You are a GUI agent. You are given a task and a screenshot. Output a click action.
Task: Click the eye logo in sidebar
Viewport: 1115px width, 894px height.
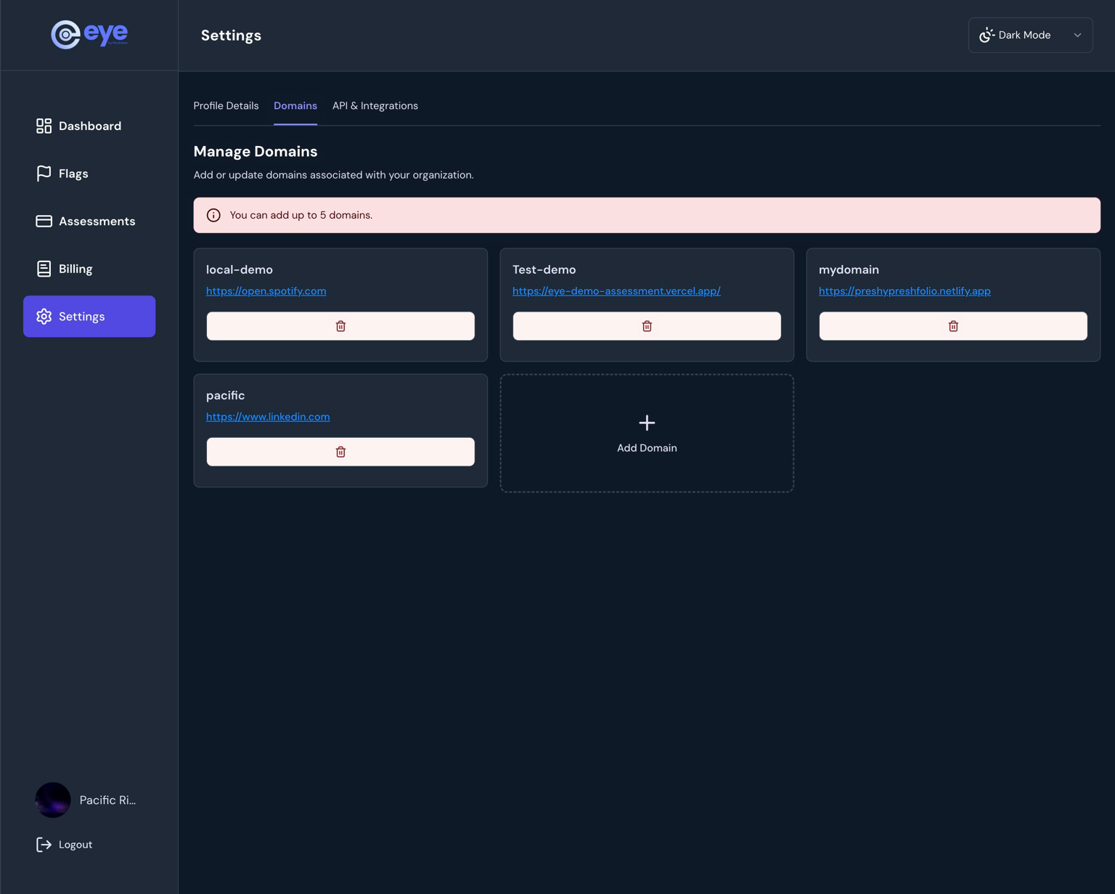click(87, 34)
